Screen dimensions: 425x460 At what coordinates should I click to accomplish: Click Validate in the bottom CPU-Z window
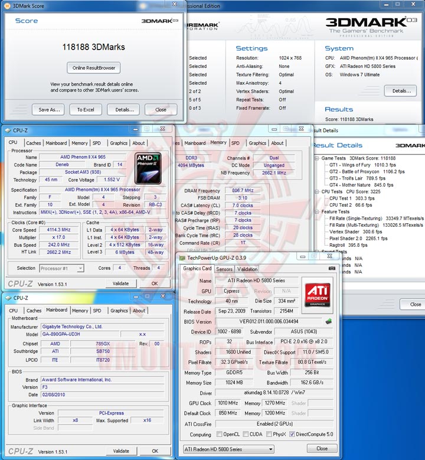tap(121, 451)
